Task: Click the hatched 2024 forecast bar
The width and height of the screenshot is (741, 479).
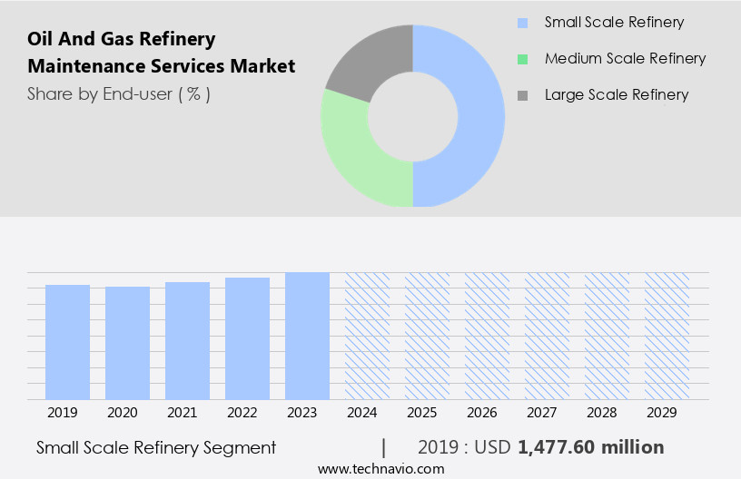Action: (x=367, y=336)
